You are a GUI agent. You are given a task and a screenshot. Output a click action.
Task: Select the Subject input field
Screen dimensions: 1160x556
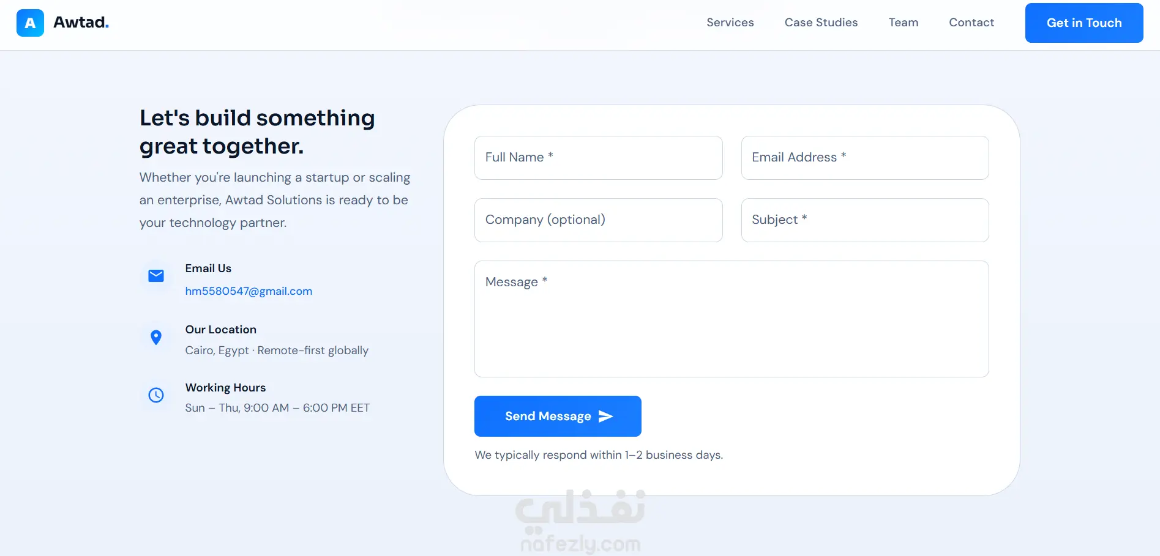point(865,220)
